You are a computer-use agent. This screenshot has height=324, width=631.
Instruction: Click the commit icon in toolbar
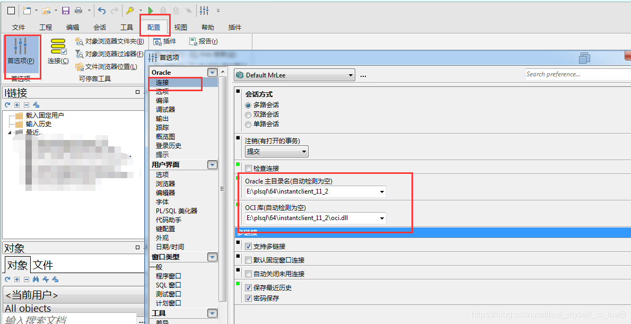(x=163, y=11)
